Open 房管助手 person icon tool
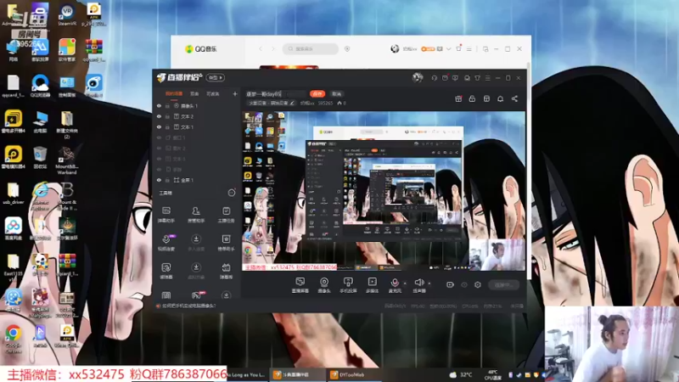679x382 pixels. pos(196,215)
